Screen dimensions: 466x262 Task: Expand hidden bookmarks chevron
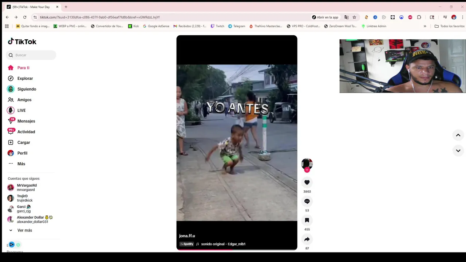click(425, 26)
